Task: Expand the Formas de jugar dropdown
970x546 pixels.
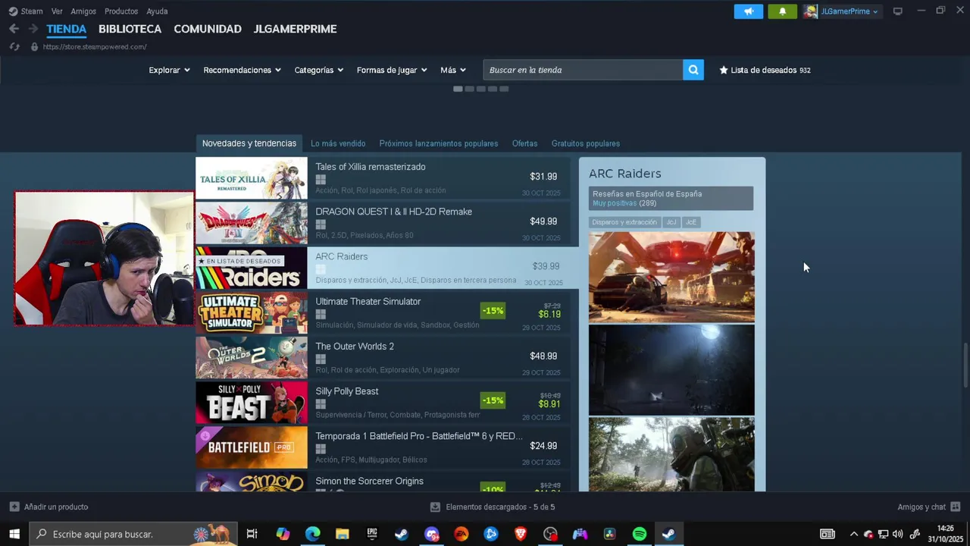Action: 392,70
